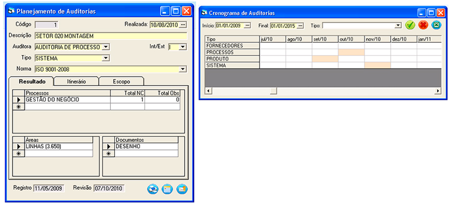Click the jul/10 column header
Image resolution: width=453 pixels, height=204 pixels.
(x=273, y=39)
